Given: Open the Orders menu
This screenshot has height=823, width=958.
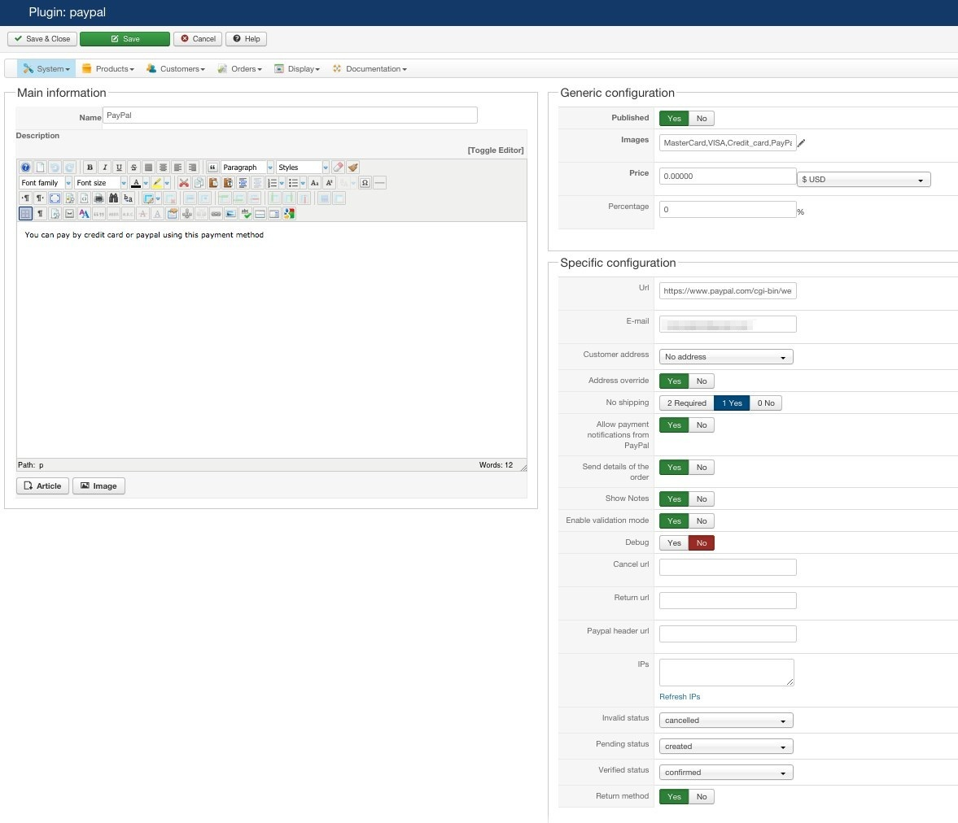Looking at the screenshot, I should click(240, 69).
